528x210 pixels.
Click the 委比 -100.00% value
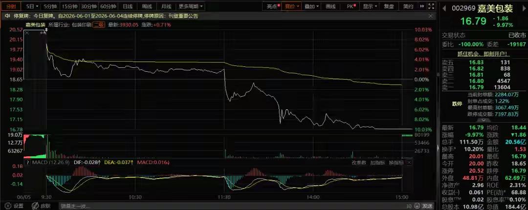click(472, 44)
